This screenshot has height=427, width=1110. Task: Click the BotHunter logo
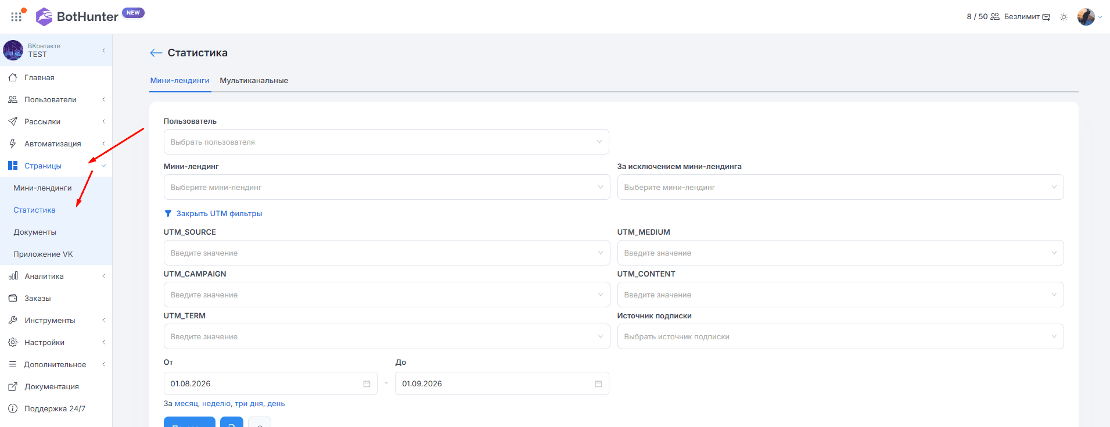point(77,16)
